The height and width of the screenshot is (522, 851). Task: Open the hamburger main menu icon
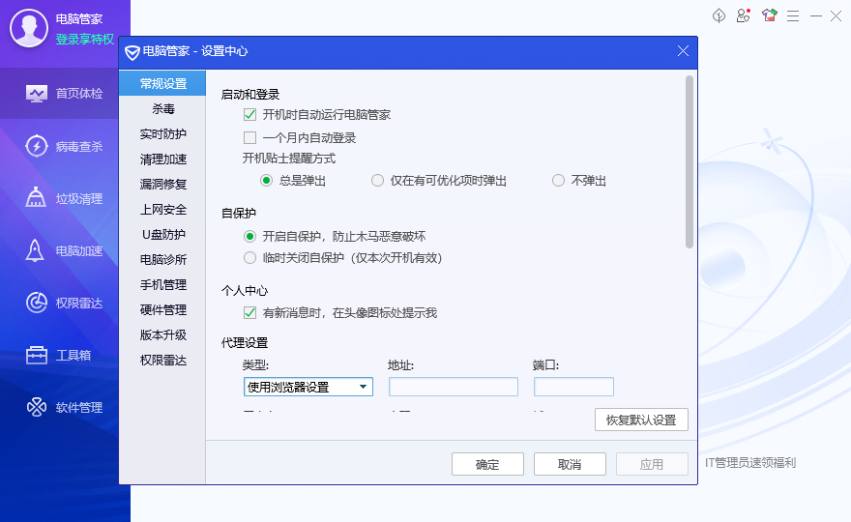coord(793,16)
